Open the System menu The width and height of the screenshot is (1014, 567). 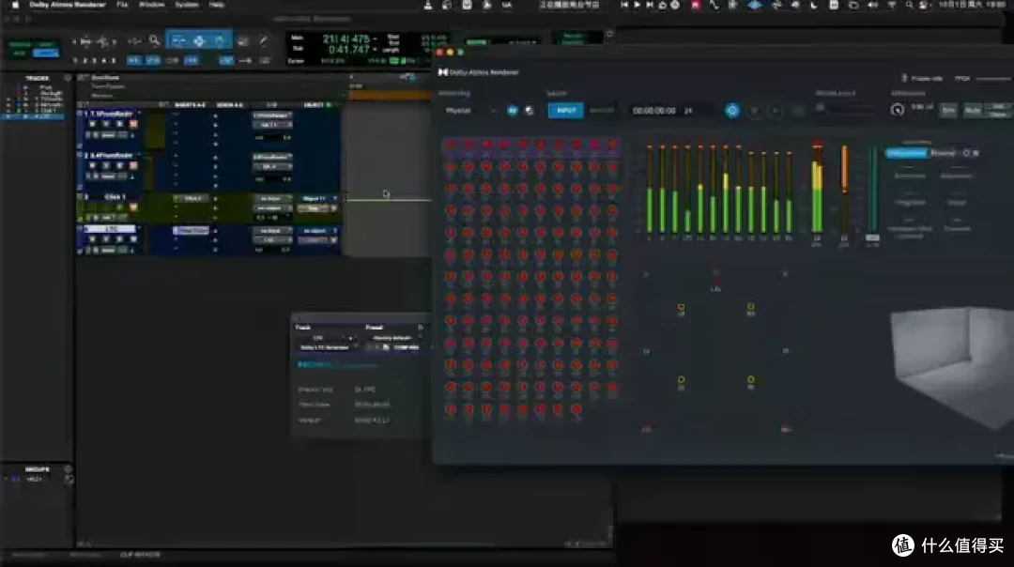coord(186,5)
